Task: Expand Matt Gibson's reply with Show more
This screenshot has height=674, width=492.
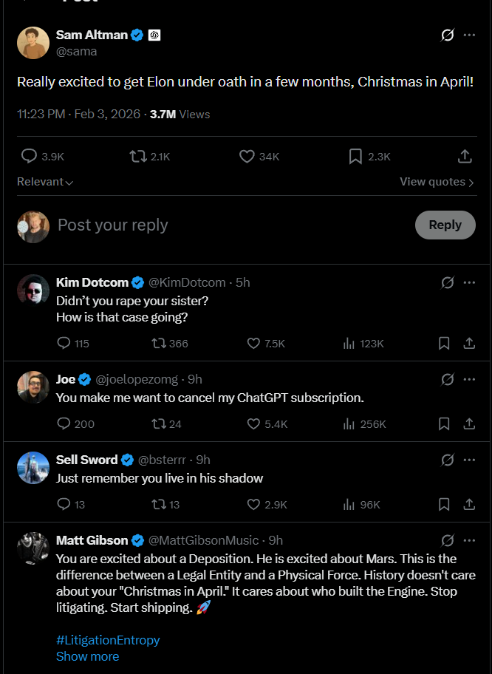Action: pyautogui.click(x=87, y=656)
